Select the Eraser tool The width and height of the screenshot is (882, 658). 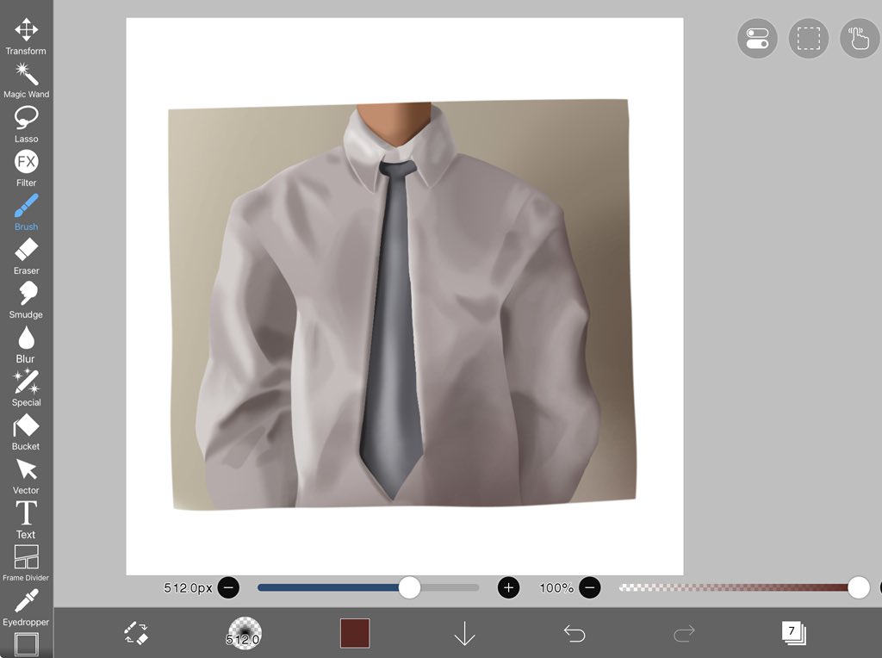[26, 257]
